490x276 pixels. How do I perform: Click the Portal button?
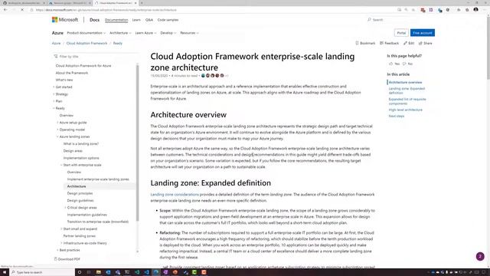coord(401,33)
